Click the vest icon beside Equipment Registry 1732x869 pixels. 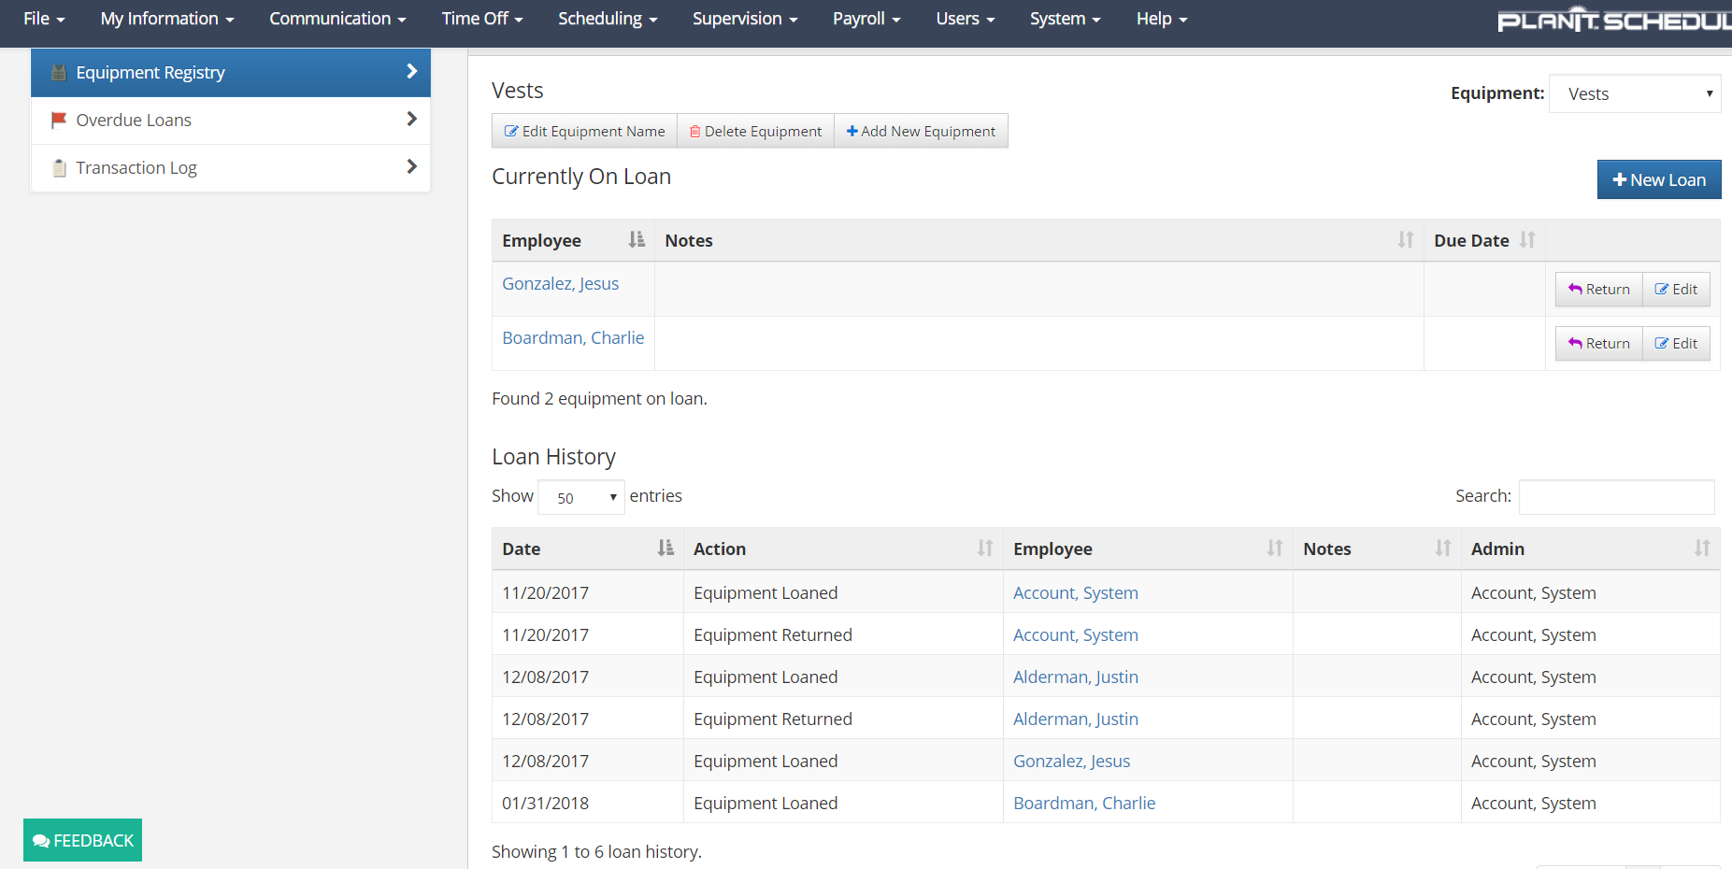(x=59, y=73)
